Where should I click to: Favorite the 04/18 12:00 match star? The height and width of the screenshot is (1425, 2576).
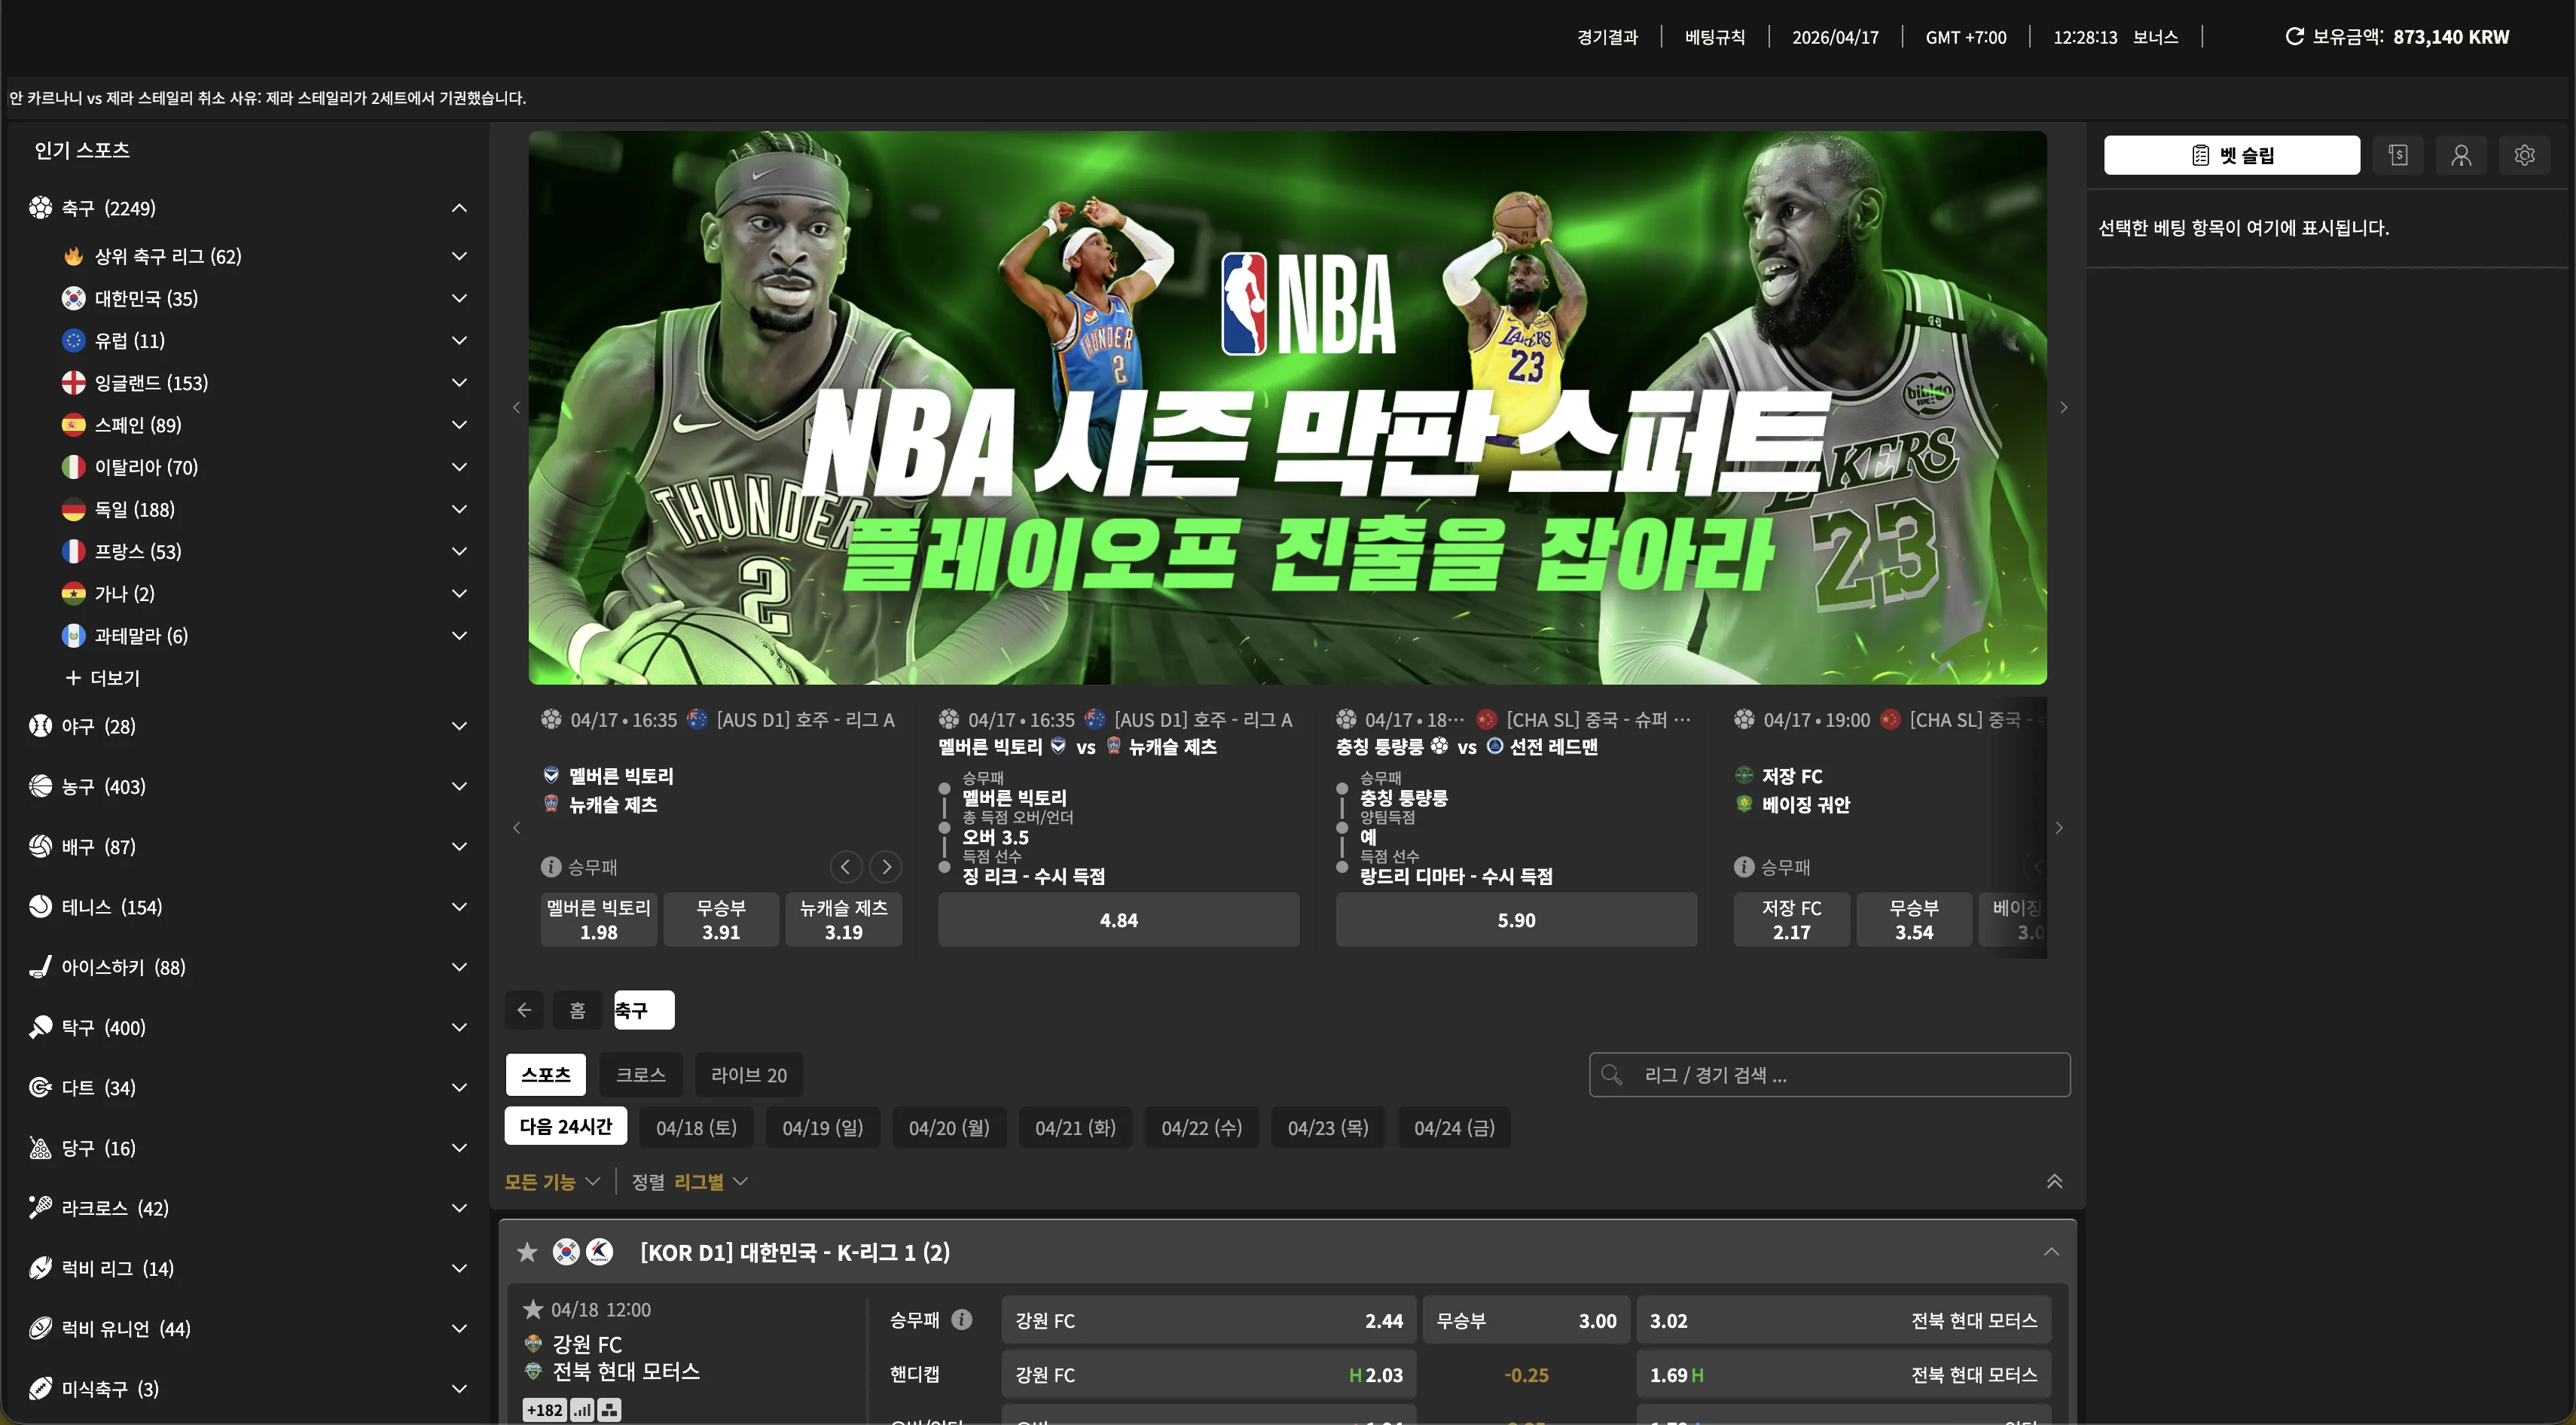click(x=533, y=1309)
